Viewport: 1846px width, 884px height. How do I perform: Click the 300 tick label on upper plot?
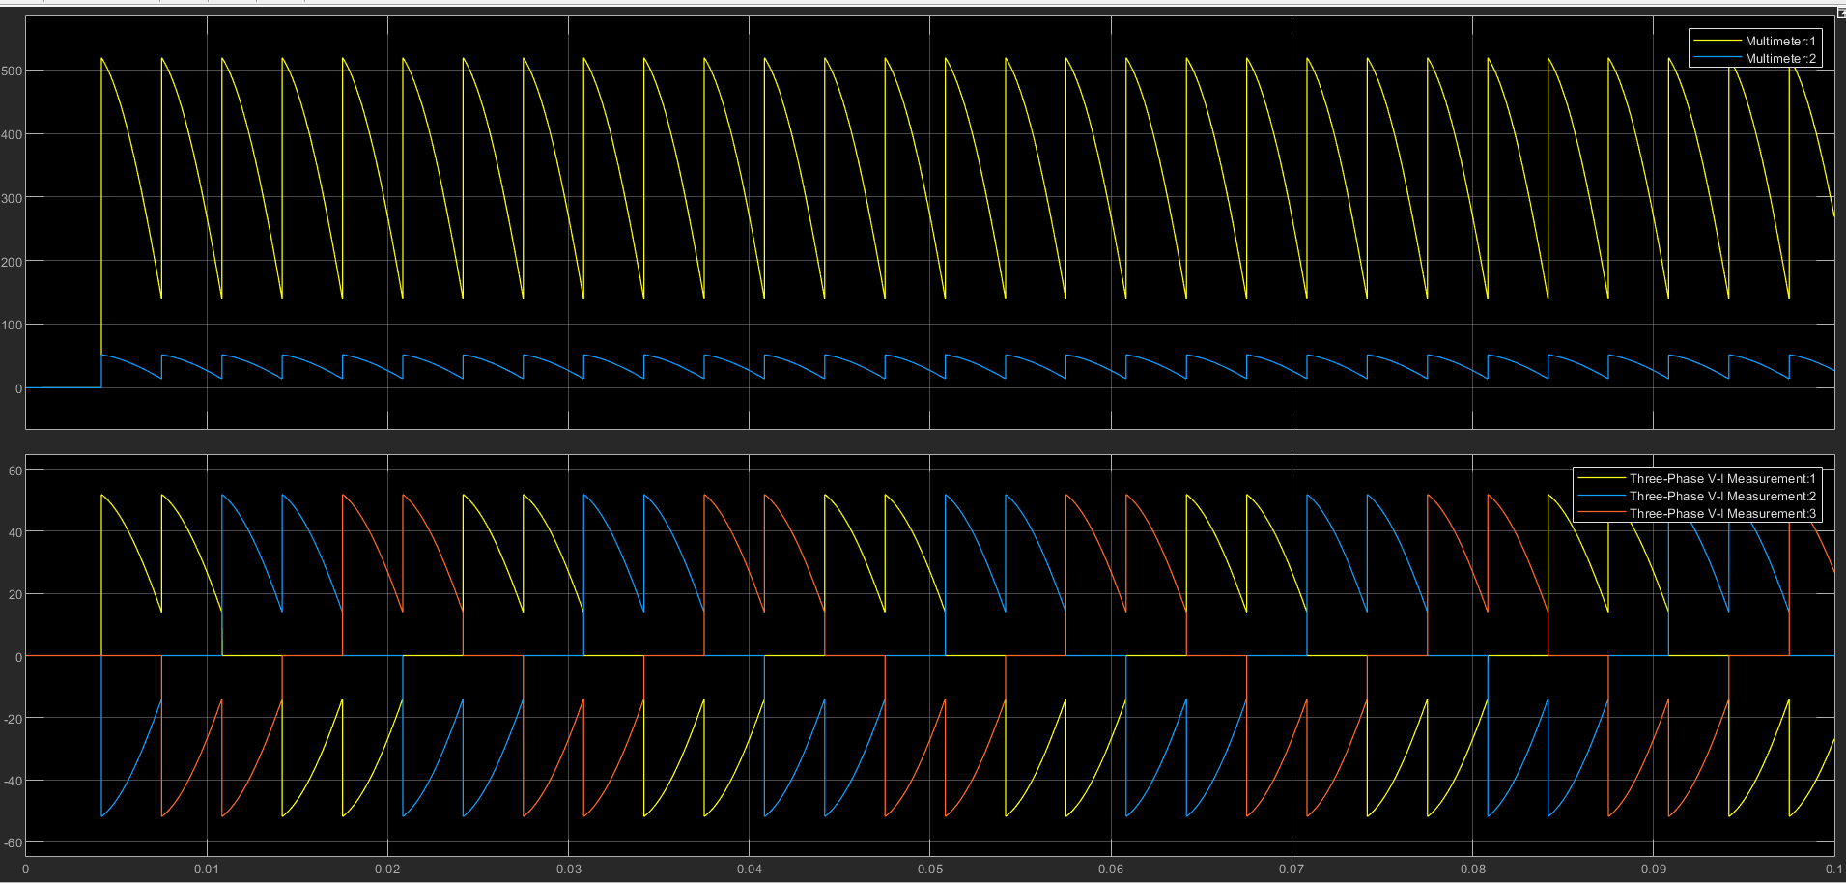pos(12,198)
